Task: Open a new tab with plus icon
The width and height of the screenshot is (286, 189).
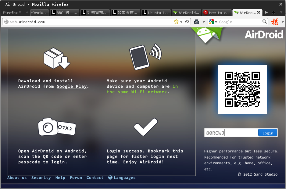Action: (273, 12)
